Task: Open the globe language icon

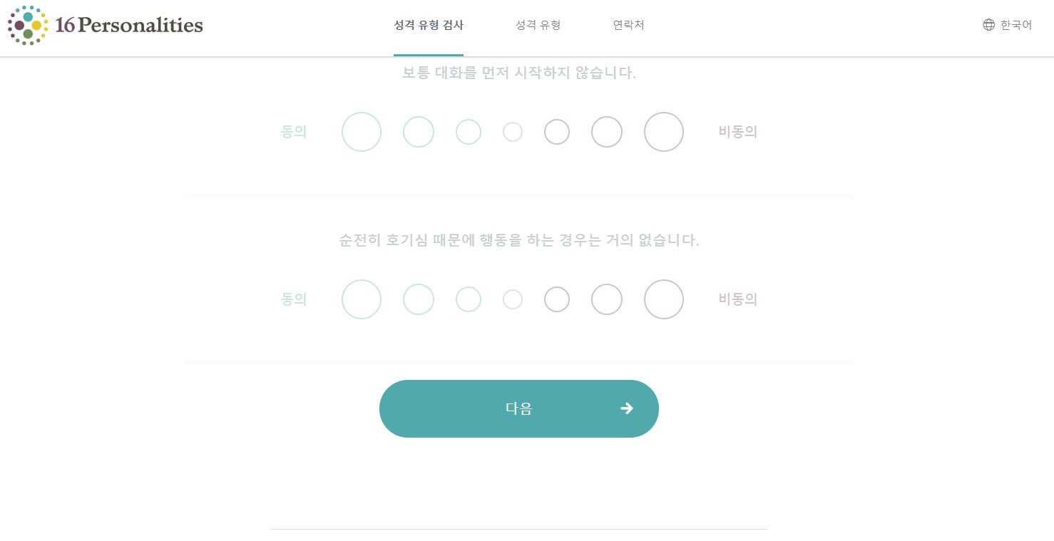Action: [x=989, y=25]
